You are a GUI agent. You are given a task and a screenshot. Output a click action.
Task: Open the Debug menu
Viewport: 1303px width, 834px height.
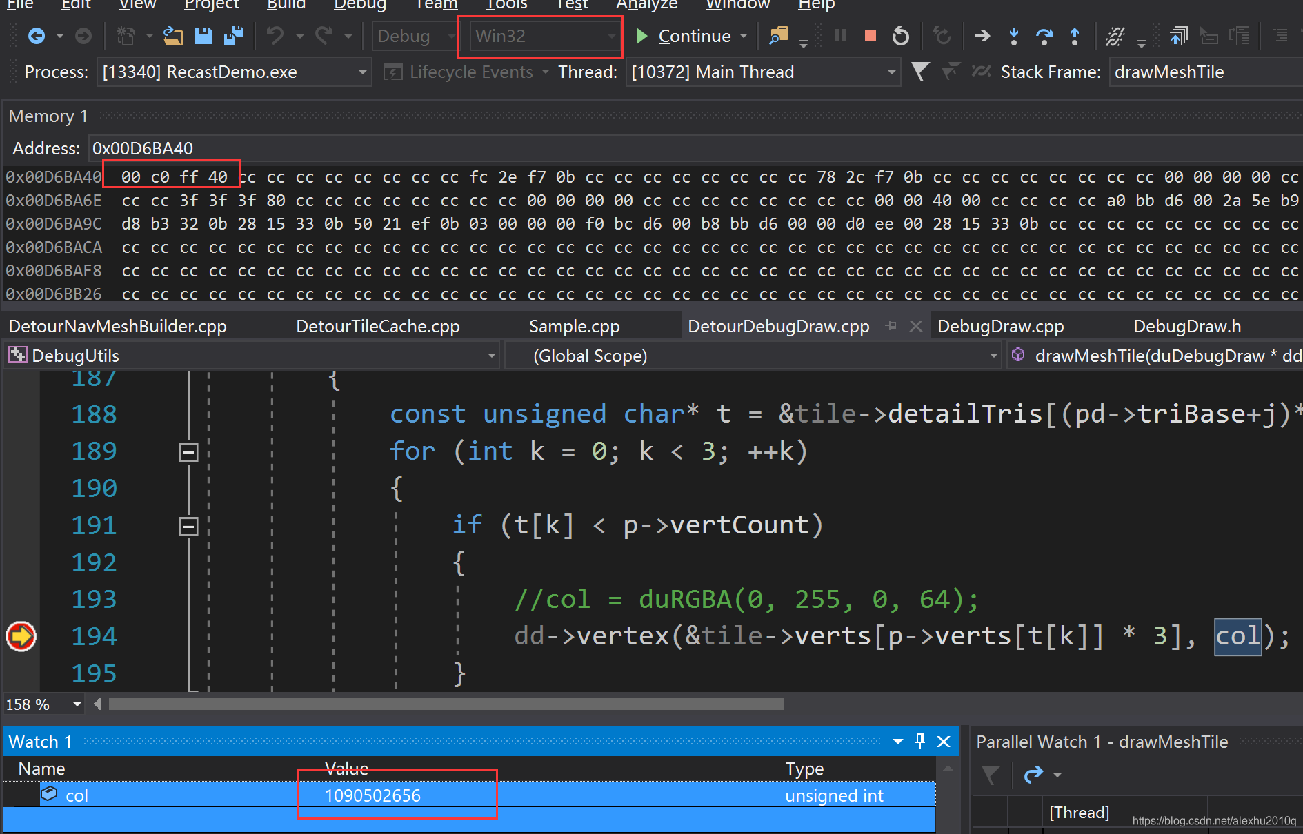(x=359, y=4)
